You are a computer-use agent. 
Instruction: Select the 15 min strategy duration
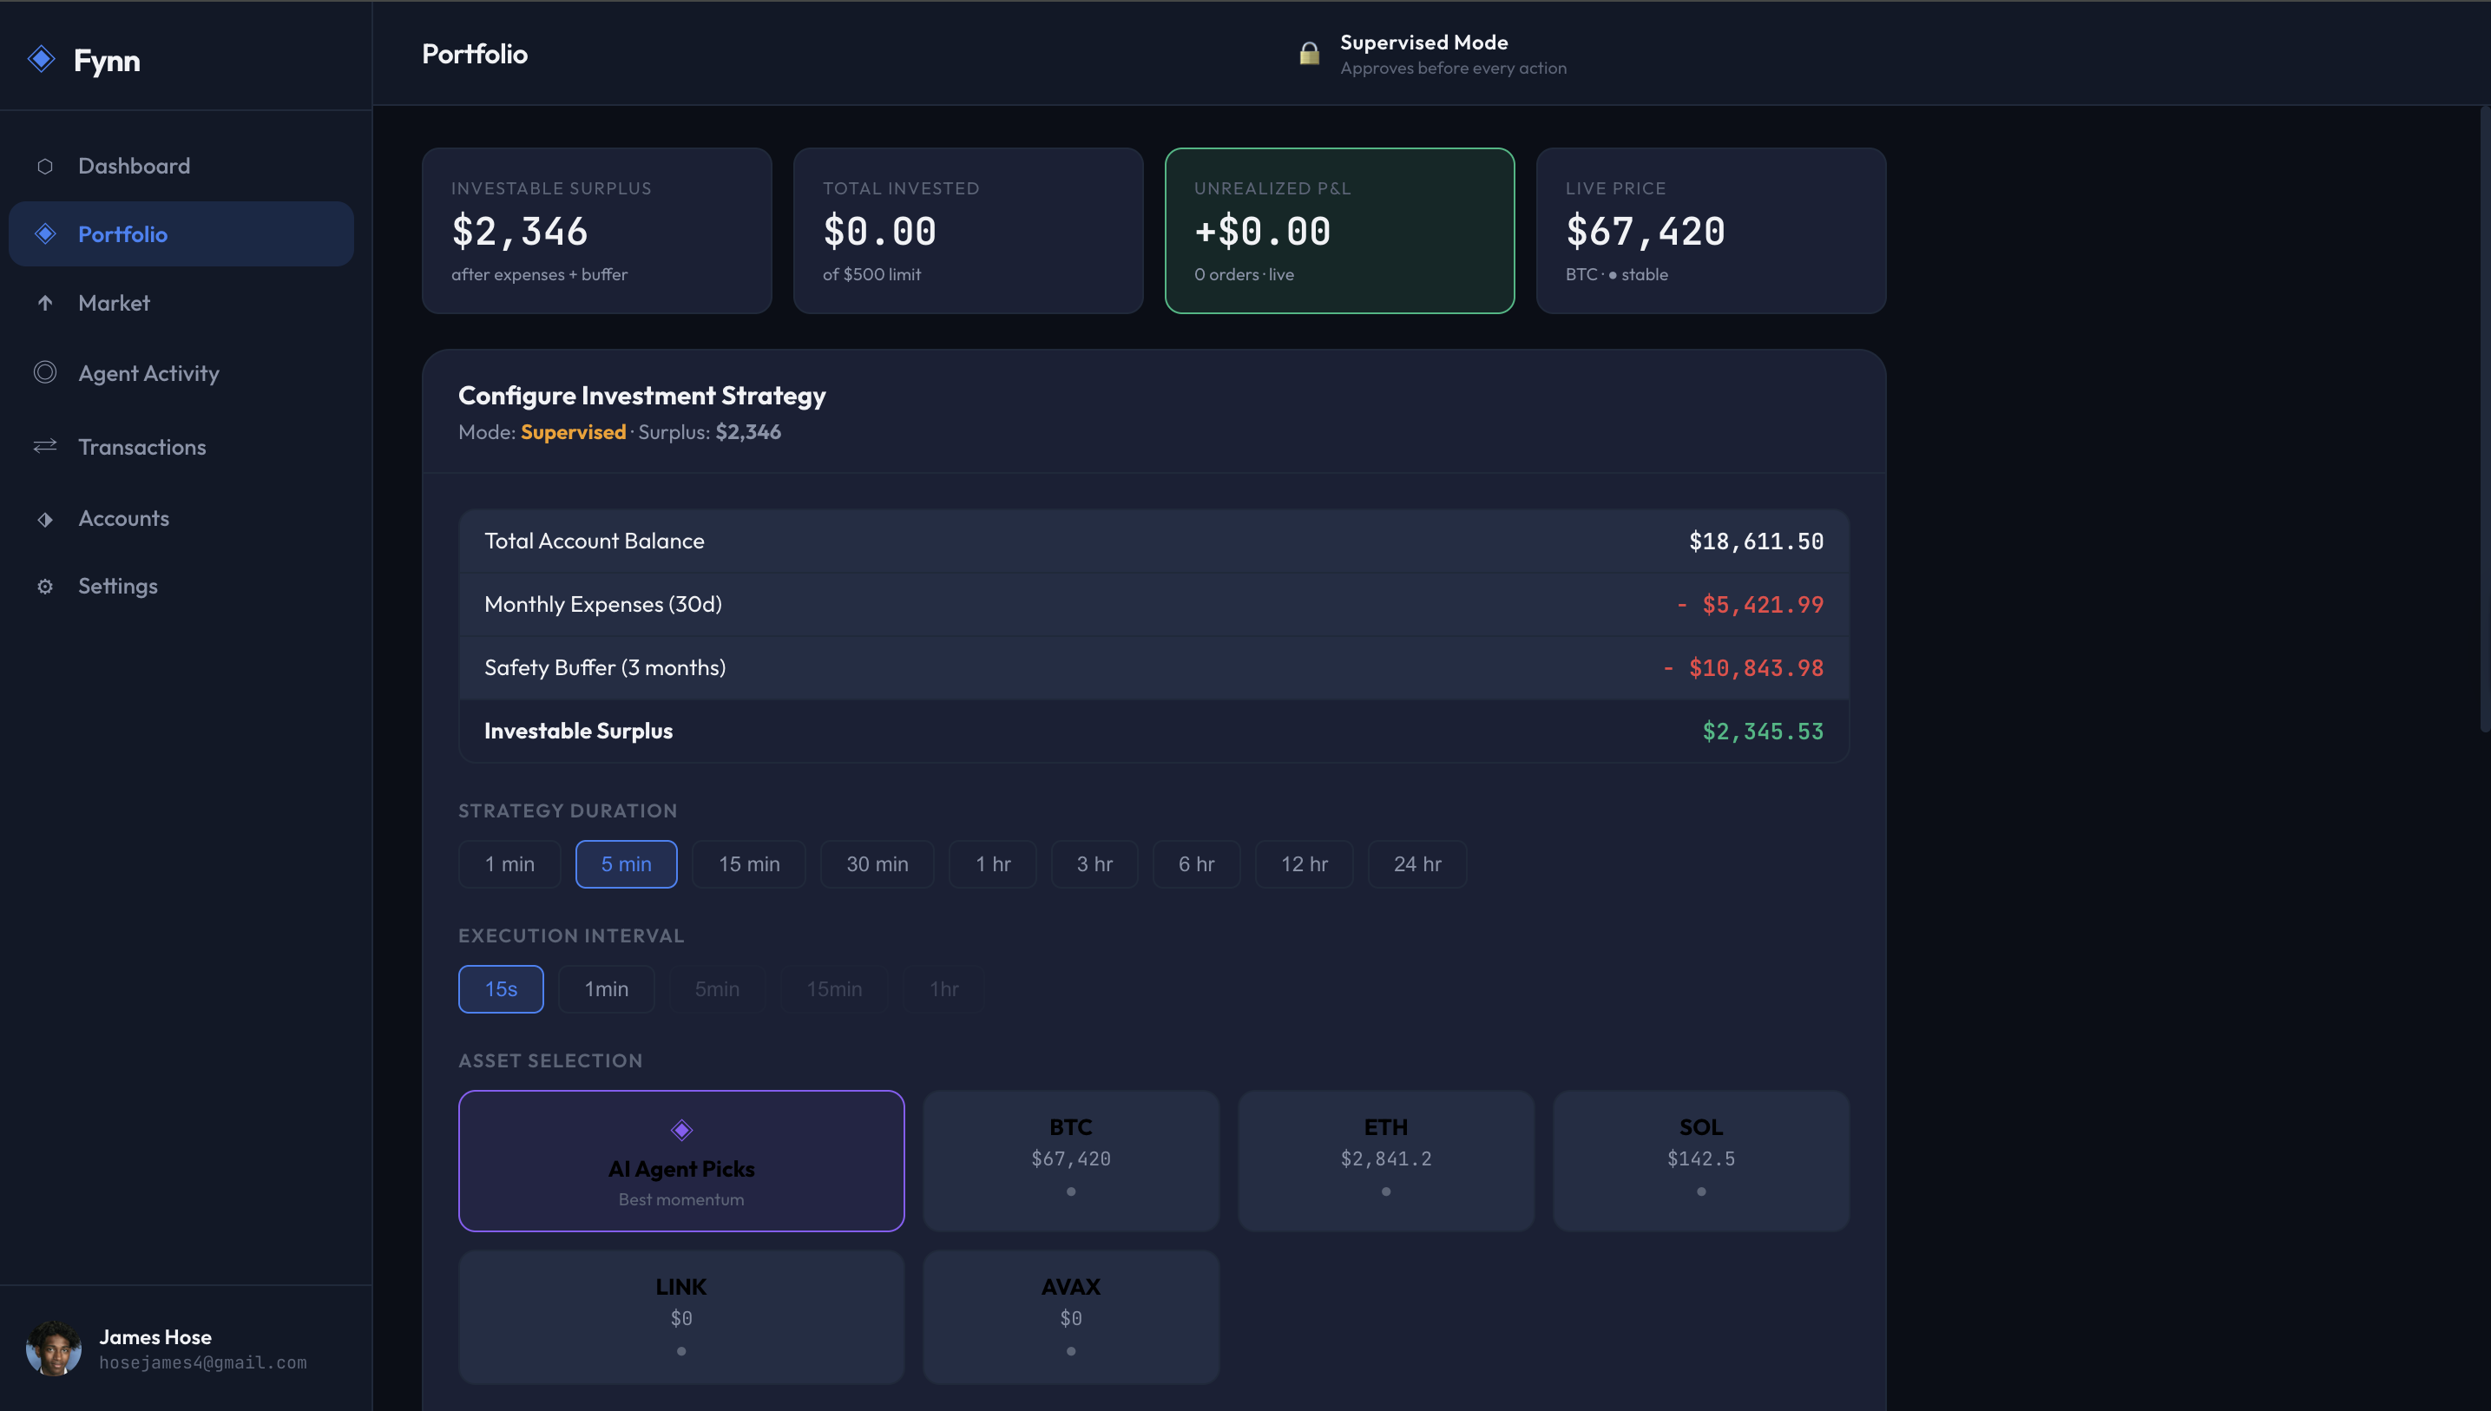tap(748, 863)
